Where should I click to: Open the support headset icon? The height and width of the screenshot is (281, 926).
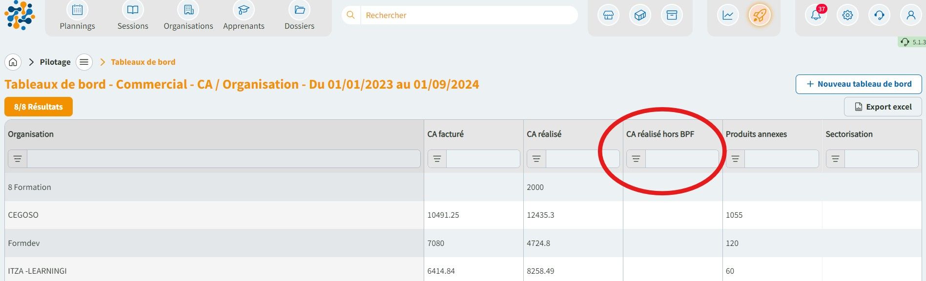(x=879, y=16)
